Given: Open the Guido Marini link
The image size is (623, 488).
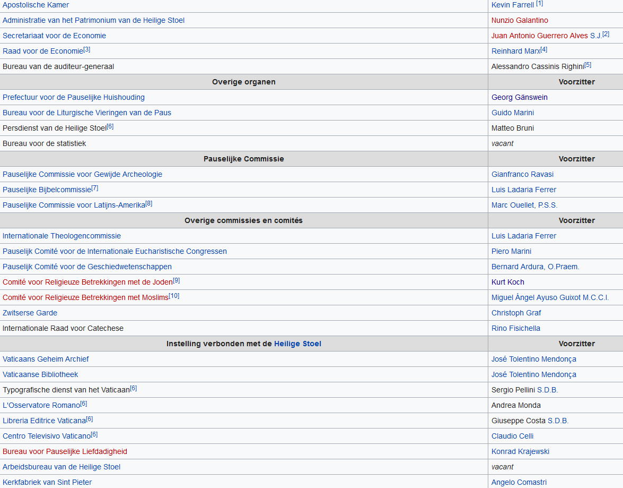Looking at the screenshot, I should [513, 113].
